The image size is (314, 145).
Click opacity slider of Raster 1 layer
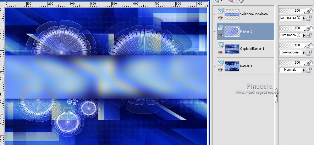pos(292,63)
